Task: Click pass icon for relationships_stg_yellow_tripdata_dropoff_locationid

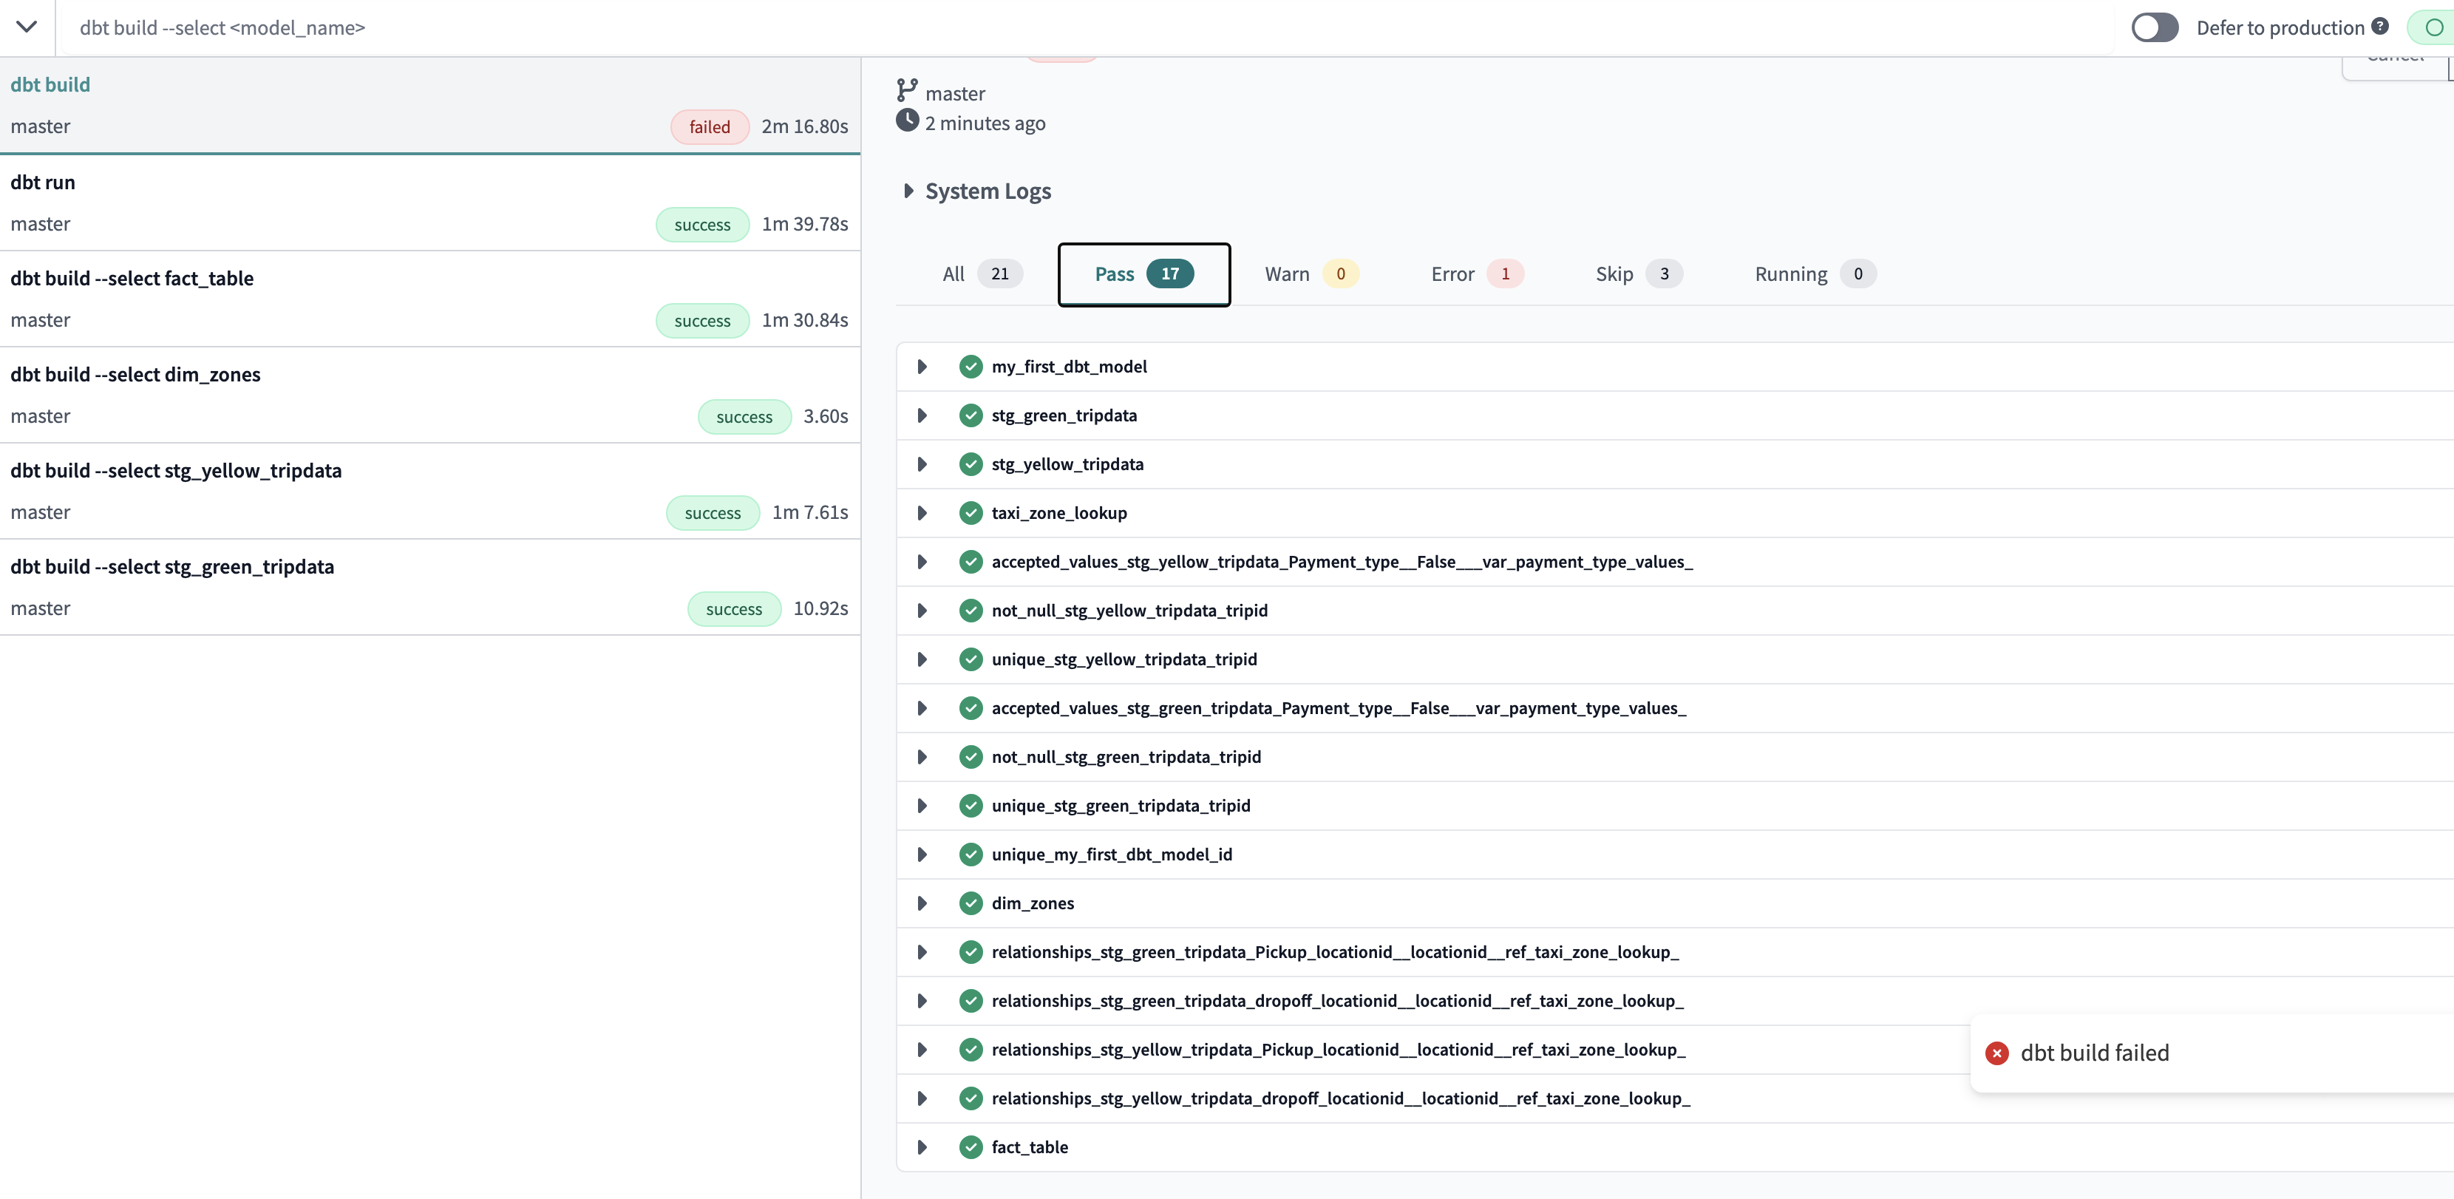Action: pos(971,1098)
